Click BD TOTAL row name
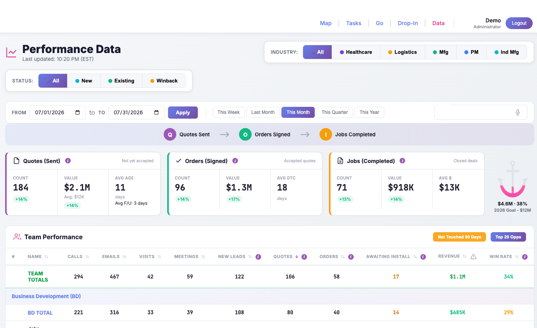This screenshot has height=328, width=537. point(40,313)
